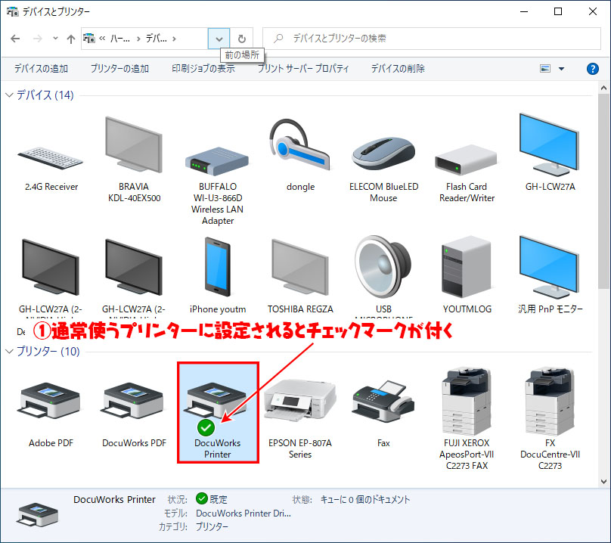Click キューに 0 個のドキュメント status text
Image resolution: width=611 pixels, height=543 pixels.
pos(365,499)
